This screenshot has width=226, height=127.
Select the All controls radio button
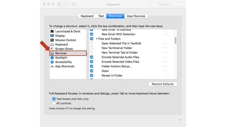click(x=54, y=103)
